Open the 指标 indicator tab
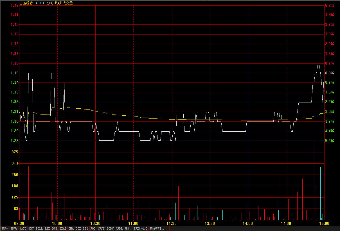The width and height of the screenshot is (340, 231). pos(5,228)
